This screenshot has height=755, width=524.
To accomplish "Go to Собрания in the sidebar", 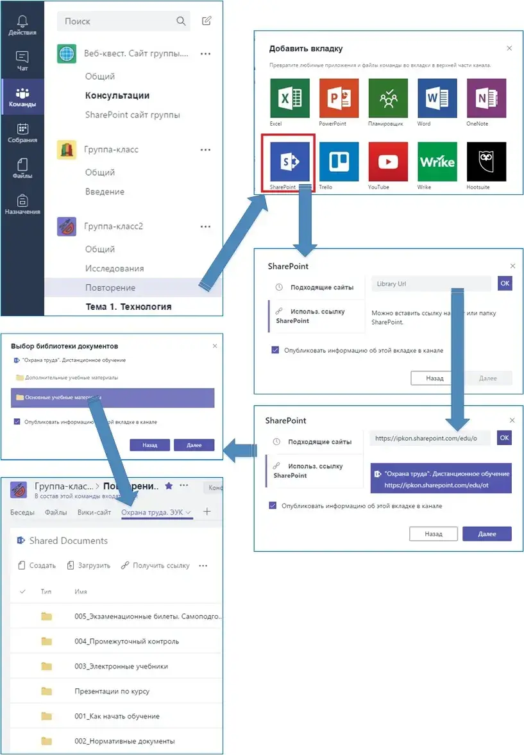I will [x=22, y=133].
